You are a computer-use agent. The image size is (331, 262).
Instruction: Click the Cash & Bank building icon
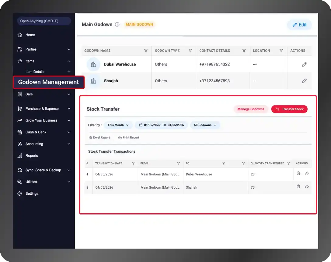point(20,132)
